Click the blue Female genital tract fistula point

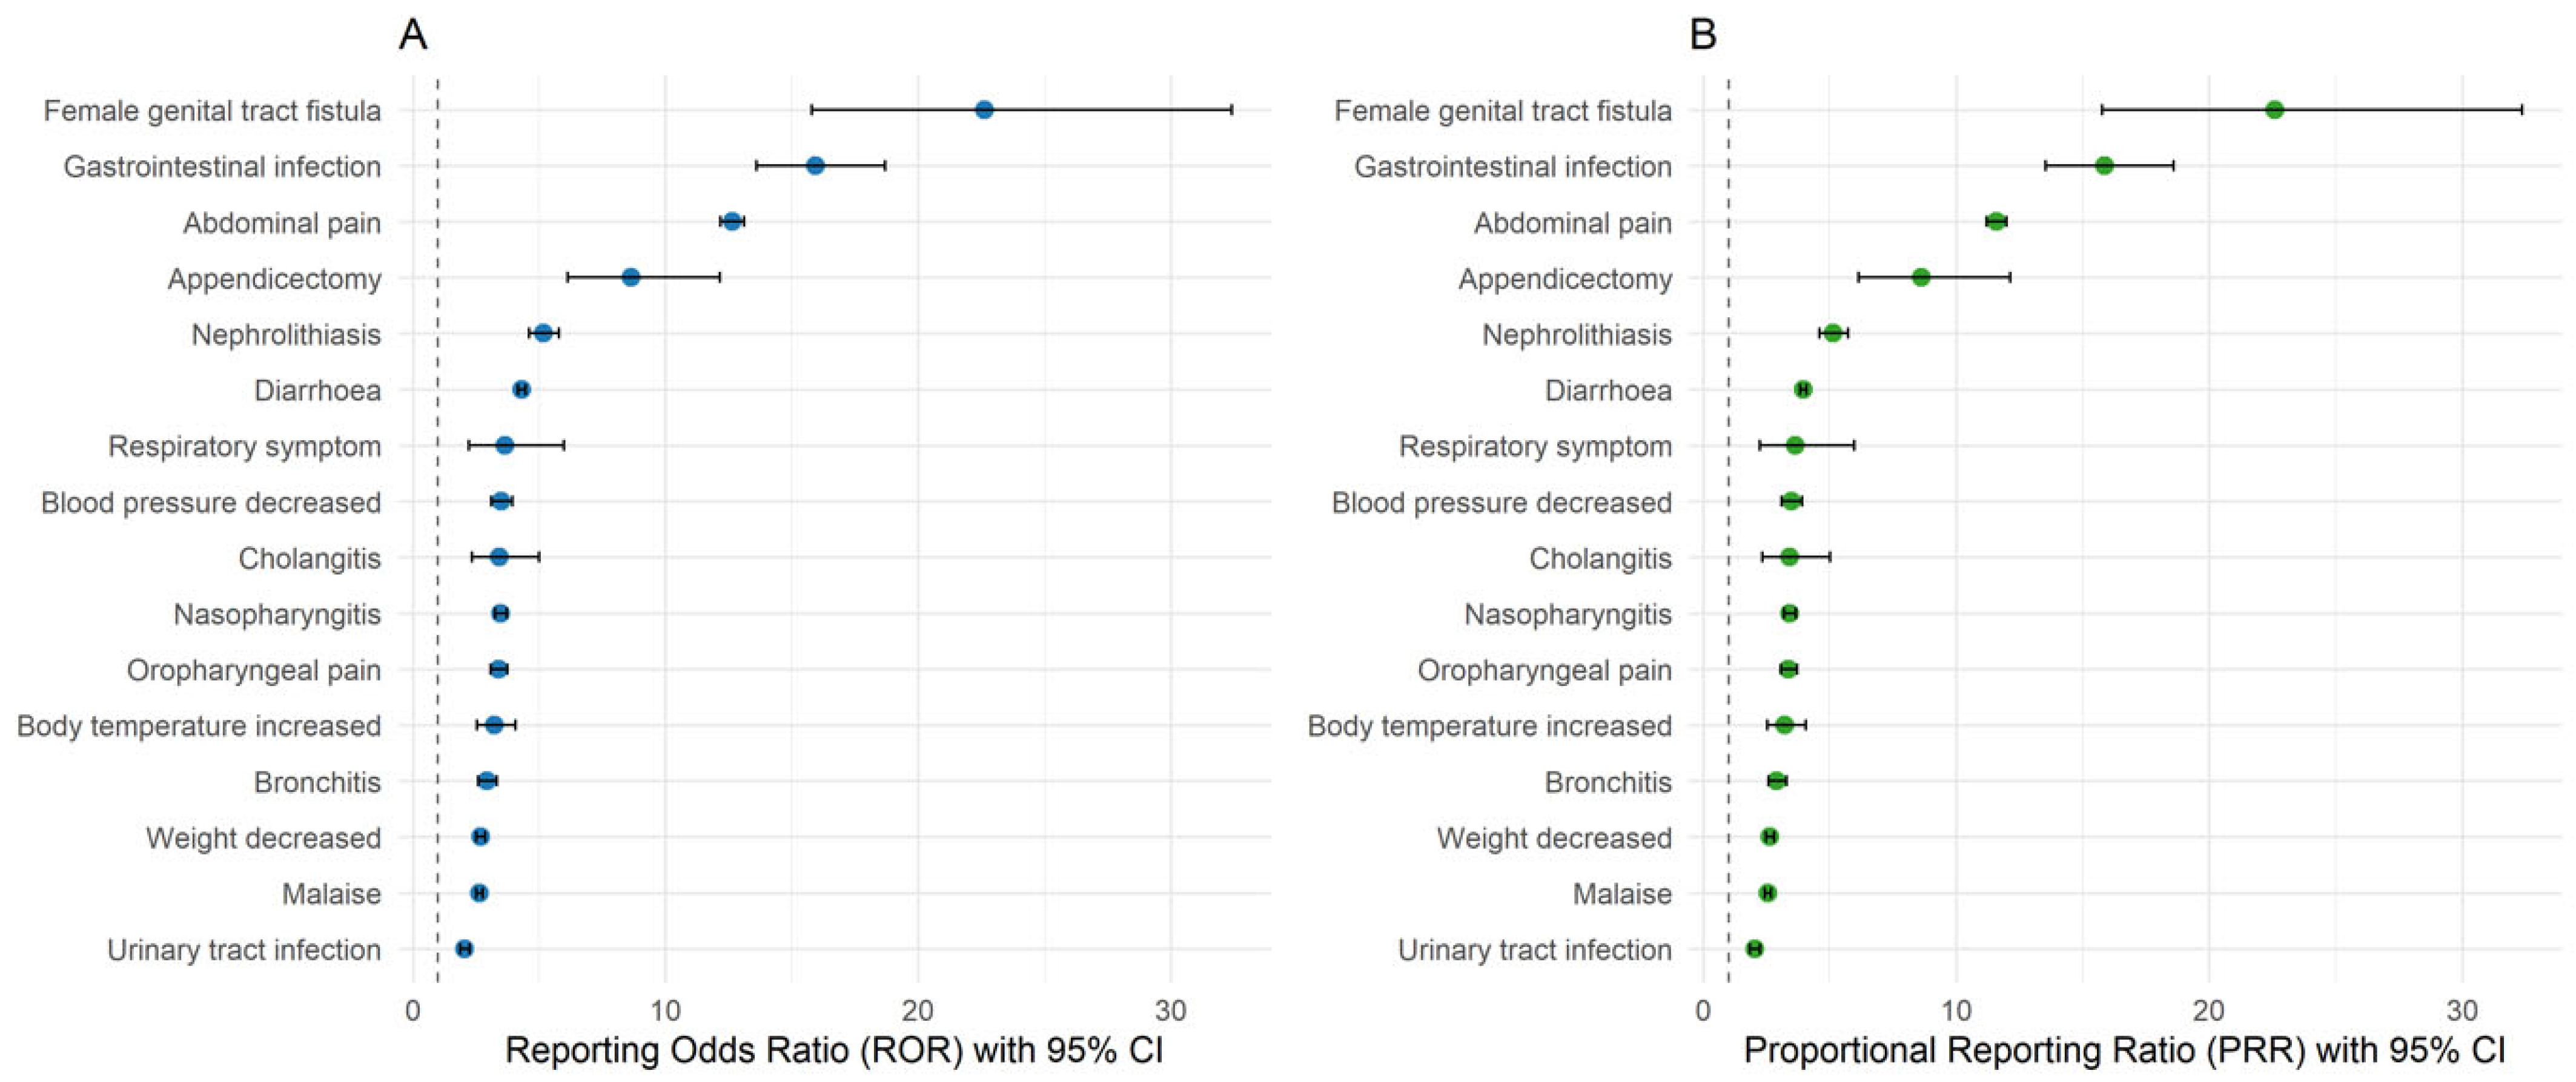pos(984,110)
